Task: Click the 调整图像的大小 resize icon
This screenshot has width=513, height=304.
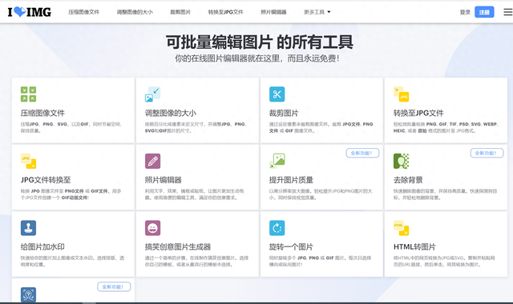Action: (152, 94)
